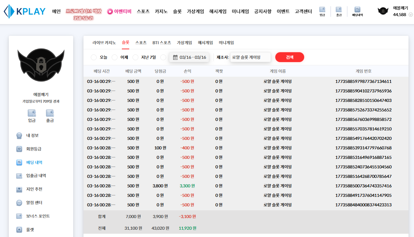Open 출금 withdrawal icon in top header
Viewport: 414px width, 237px height.
tap(339, 11)
